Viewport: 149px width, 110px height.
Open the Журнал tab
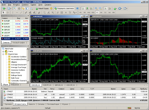coord(65,104)
